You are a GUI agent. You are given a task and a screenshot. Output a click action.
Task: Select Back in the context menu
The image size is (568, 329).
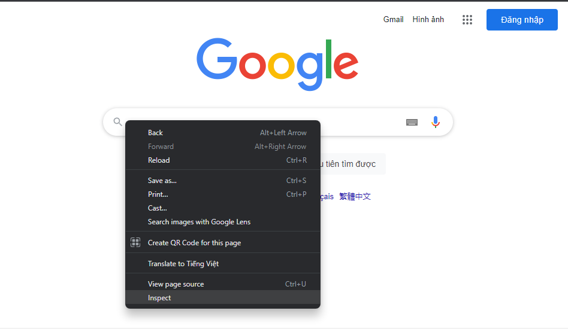tap(223, 133)
